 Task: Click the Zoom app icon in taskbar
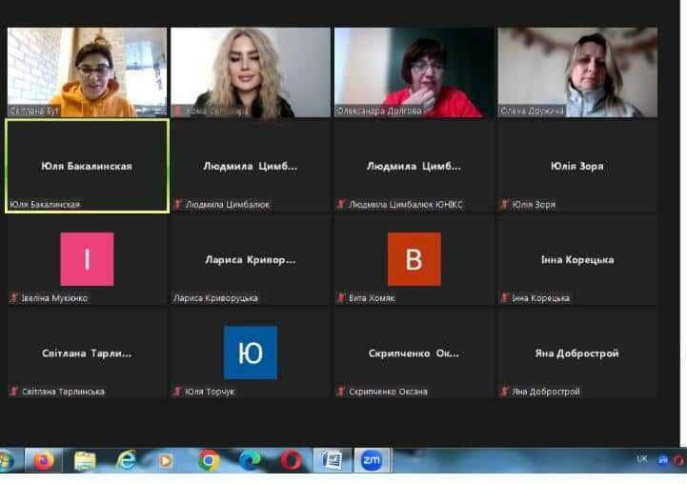click(372, 461)
